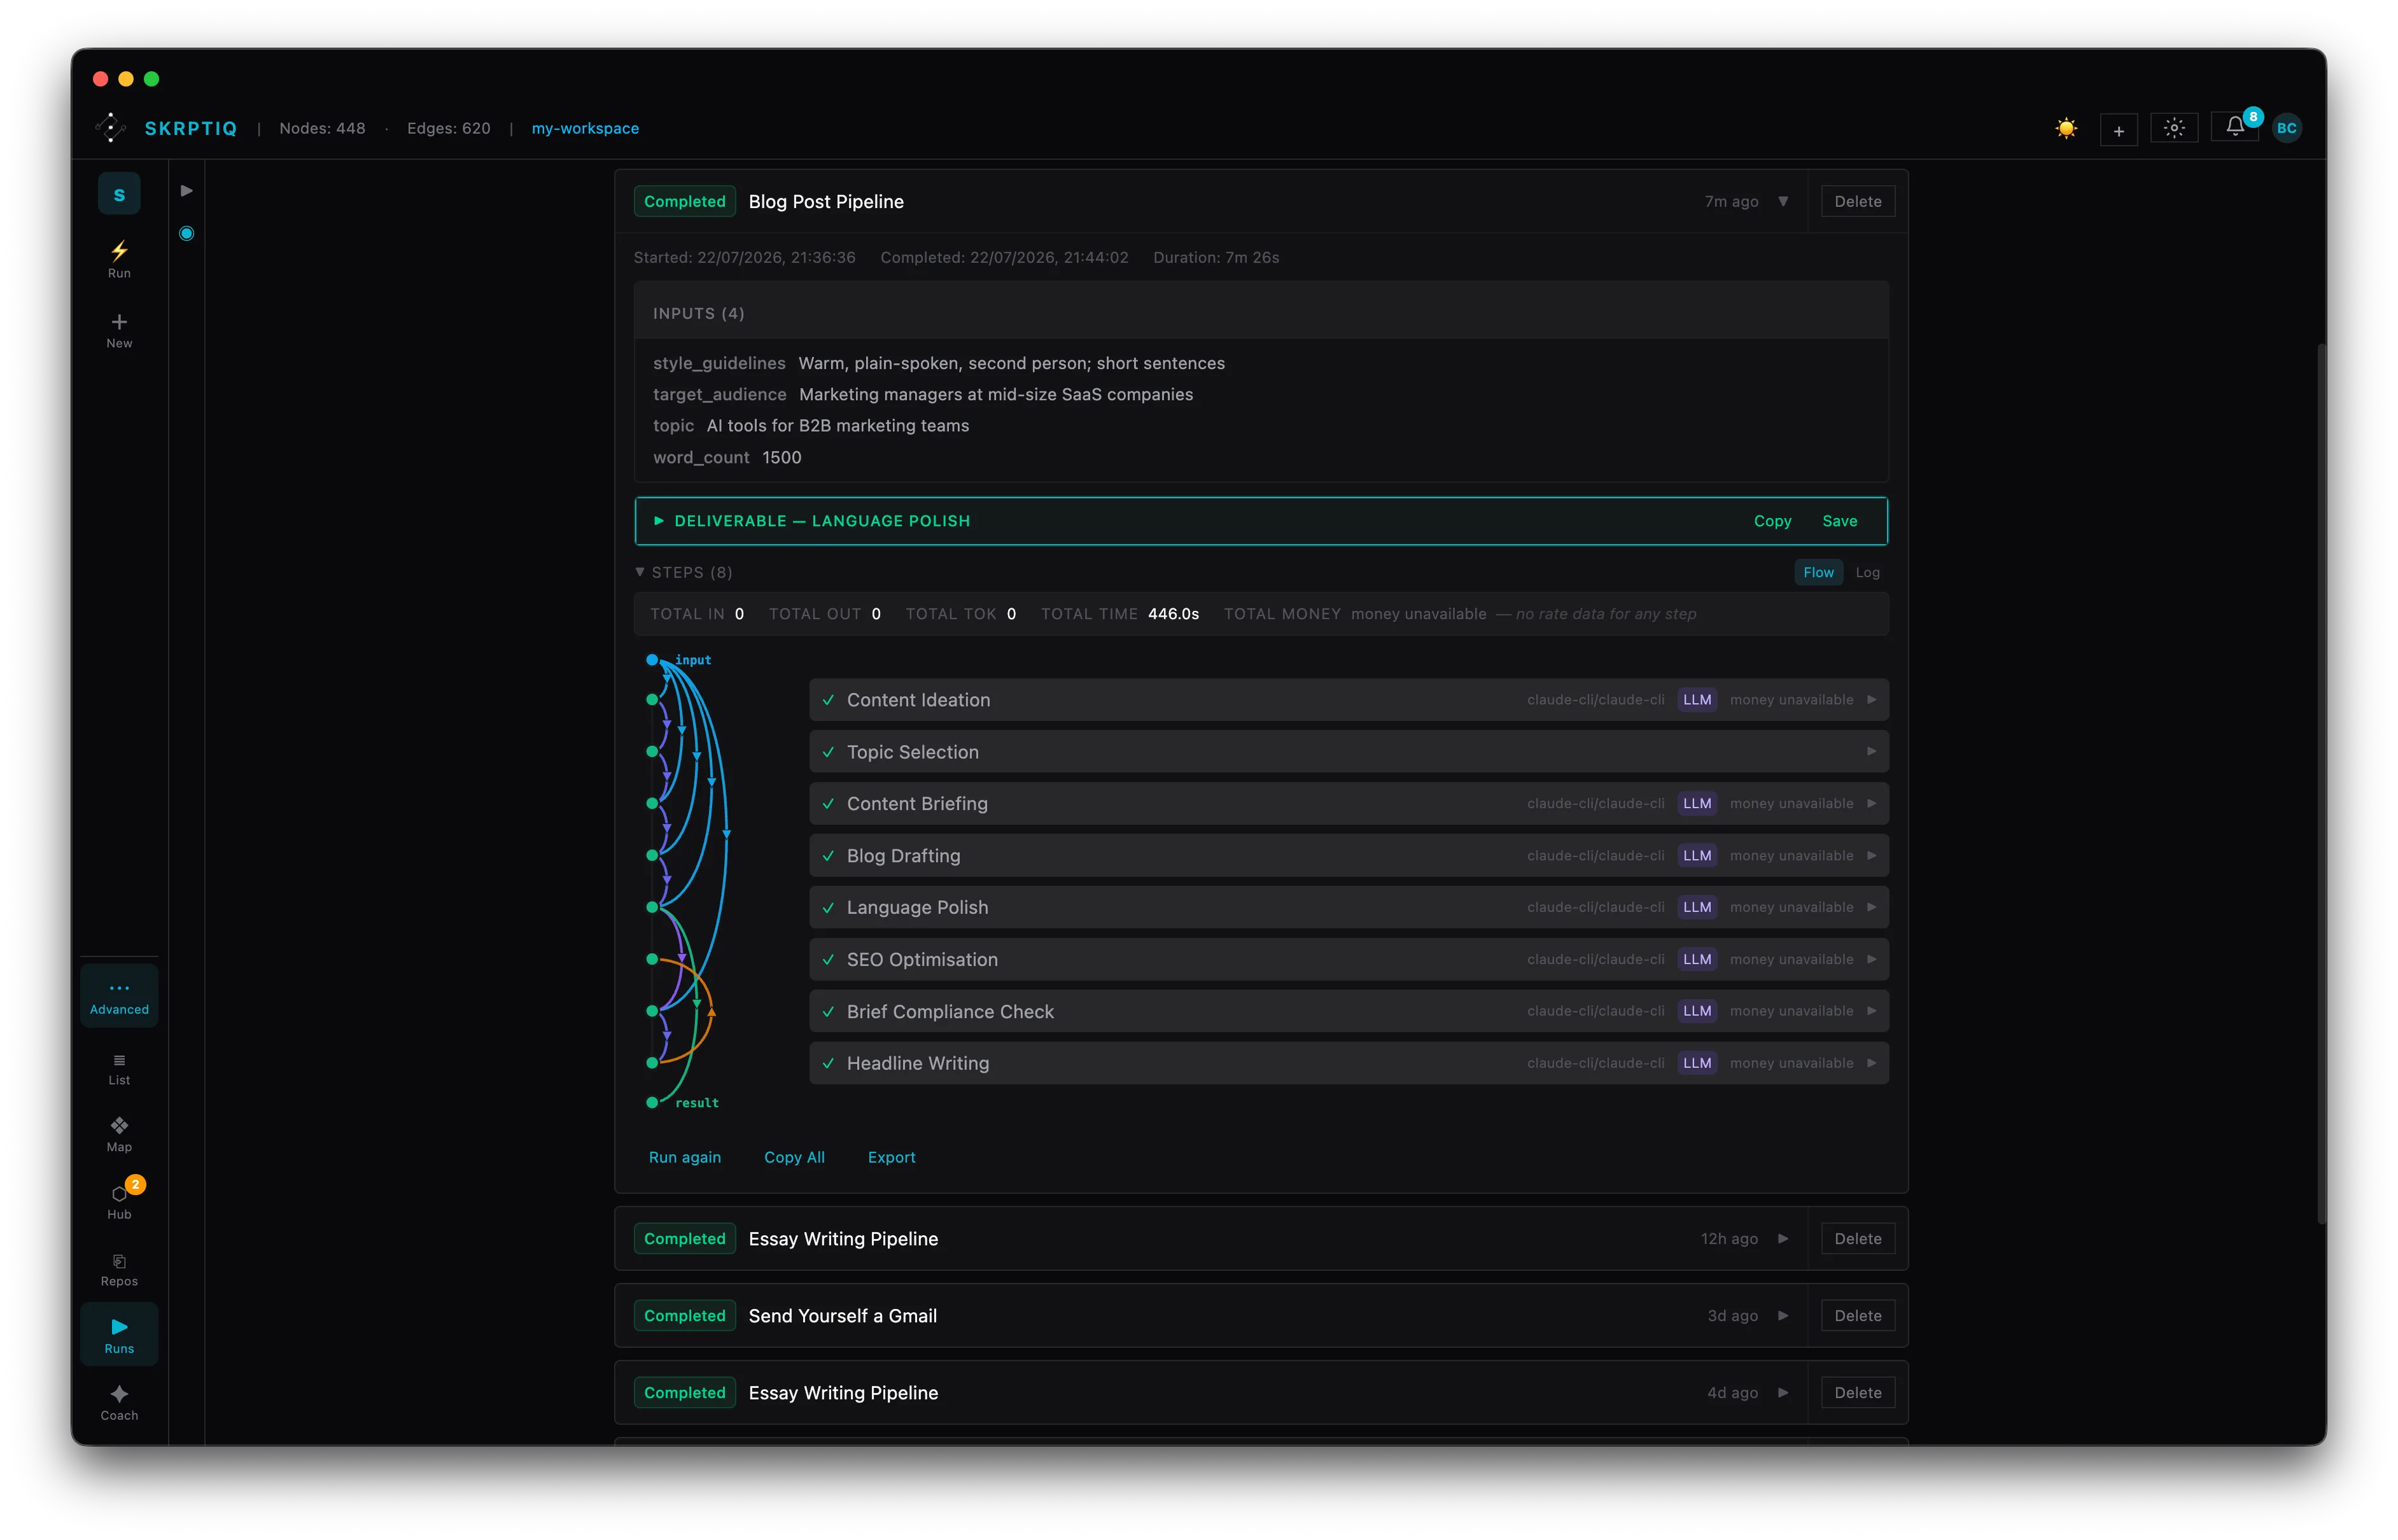Click the blue circle indicator in the side panel
Viewport: 2398px width, 1540px height.
pyautogui.click(x=186, y=233)
